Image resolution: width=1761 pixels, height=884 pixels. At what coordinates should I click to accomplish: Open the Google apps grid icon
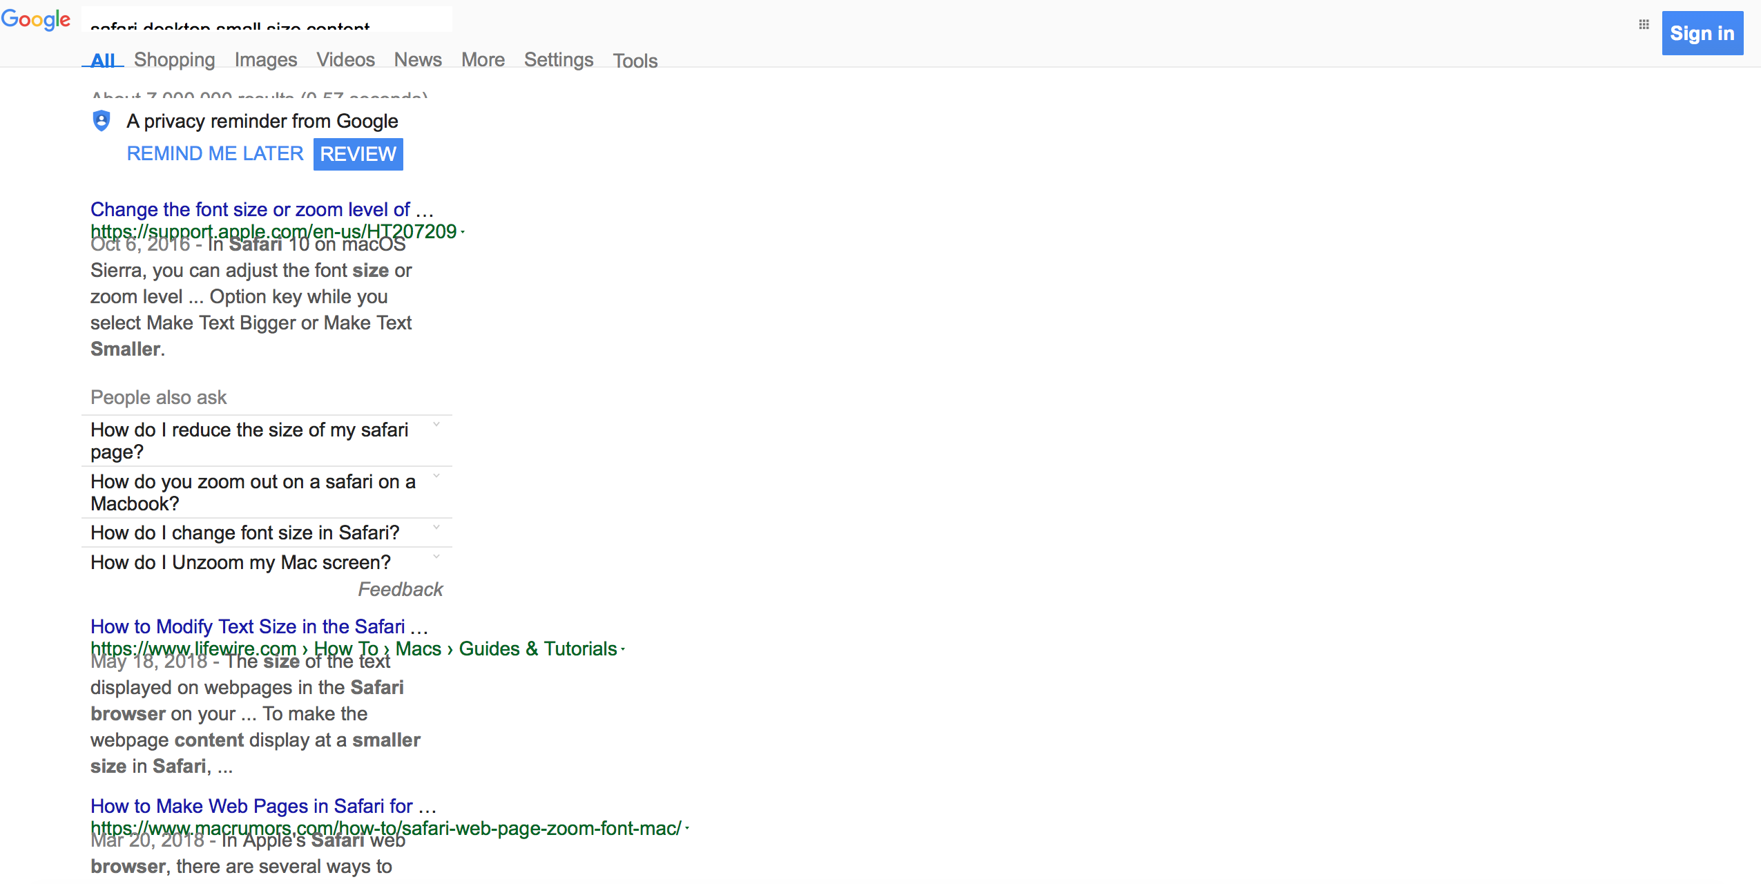1644,25
